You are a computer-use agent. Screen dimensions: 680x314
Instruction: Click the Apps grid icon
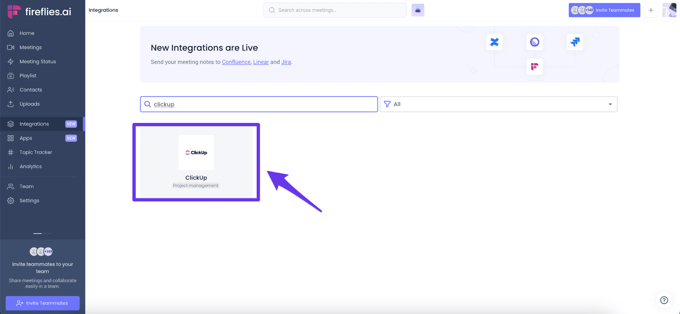point(11,138)
